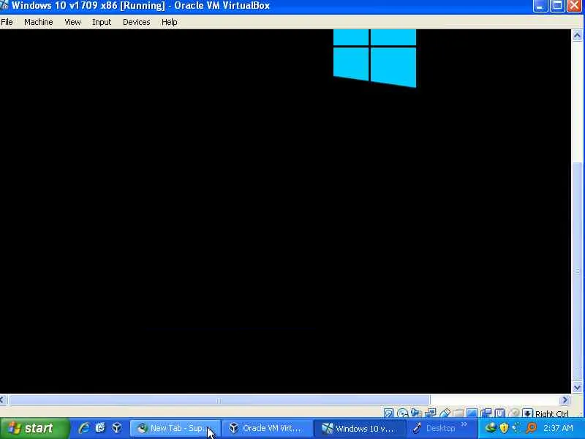Click the VirtualBox window title bar icon
The width and height of the screenshot is (585, 439).
(4, 5)
